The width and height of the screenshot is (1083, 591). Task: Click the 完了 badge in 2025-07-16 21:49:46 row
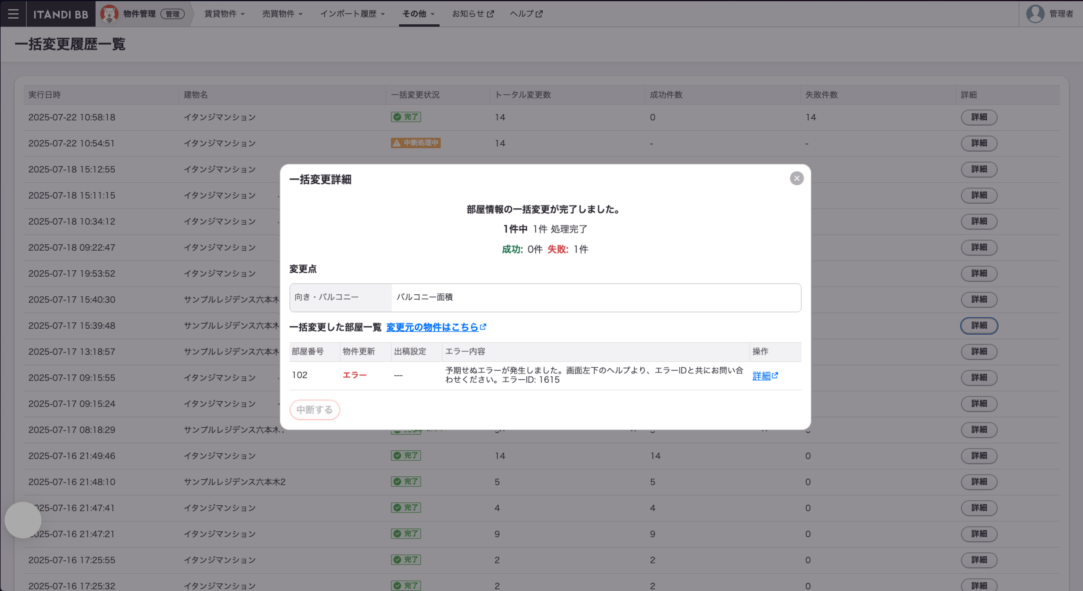click(406, 456)
